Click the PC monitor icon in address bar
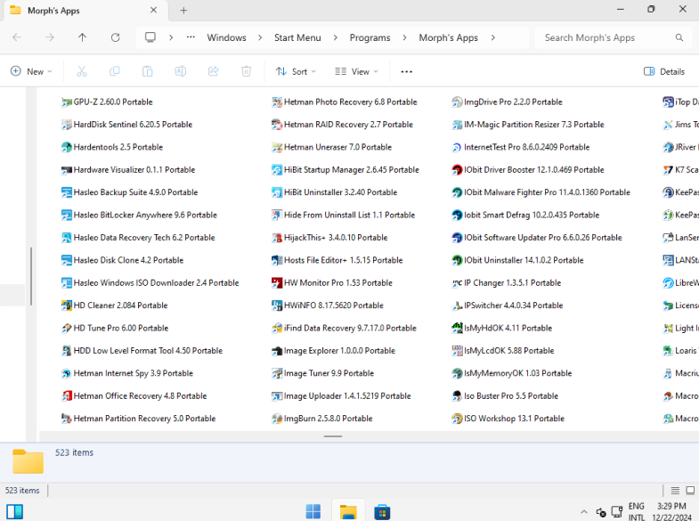Screen dimensions: 699x521 point(150,37)
